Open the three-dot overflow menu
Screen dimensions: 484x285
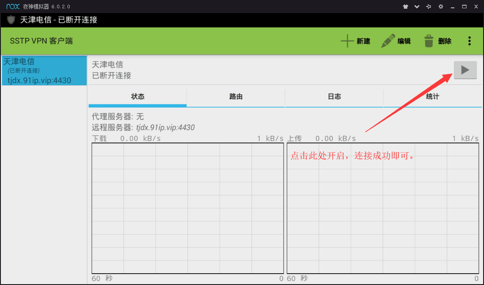point(469,41)
